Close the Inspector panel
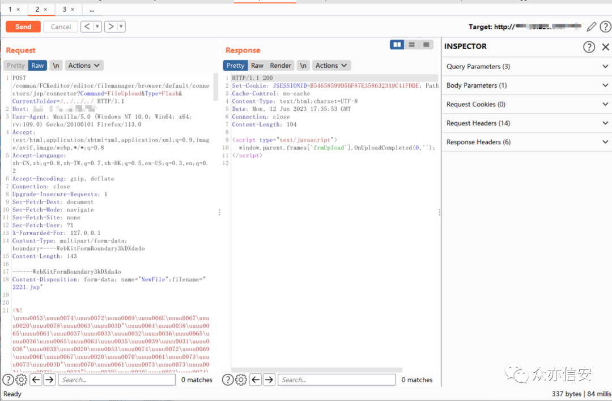This screenshot has width=612, height=401. (605, 47)
